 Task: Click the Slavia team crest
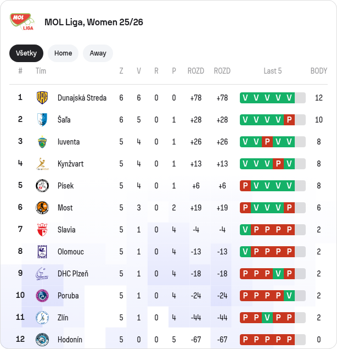42,230
